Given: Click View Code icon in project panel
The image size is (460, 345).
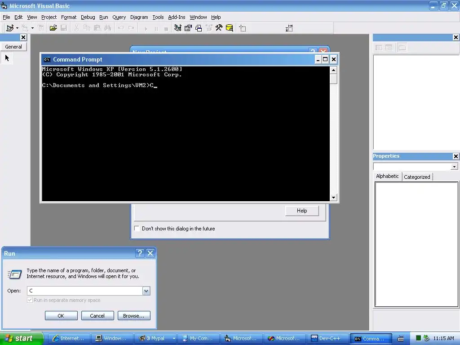Looking at the screenshot, I should pyautogui.click(x=379, y=48).
